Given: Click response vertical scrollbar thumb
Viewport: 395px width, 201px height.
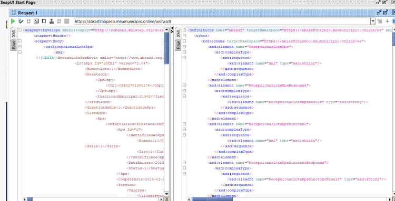Looking at the screenshot, I should pyautogui.click(x=394, y=39).
